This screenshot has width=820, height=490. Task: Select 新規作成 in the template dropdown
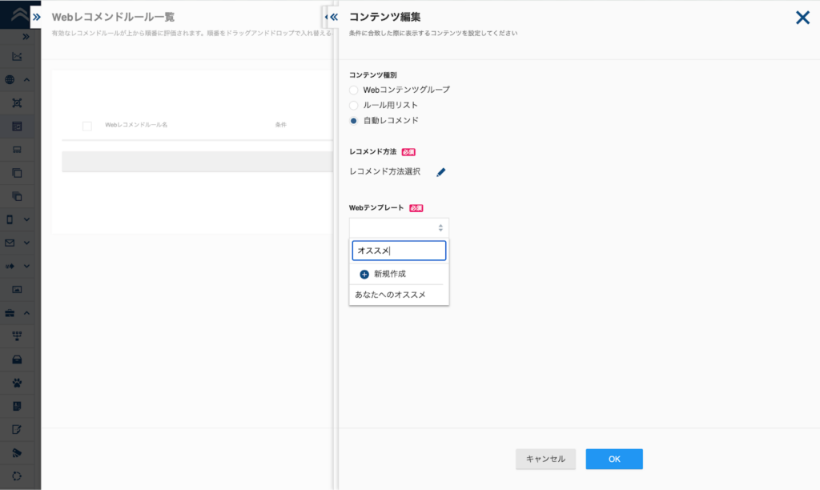pos(389,274)
